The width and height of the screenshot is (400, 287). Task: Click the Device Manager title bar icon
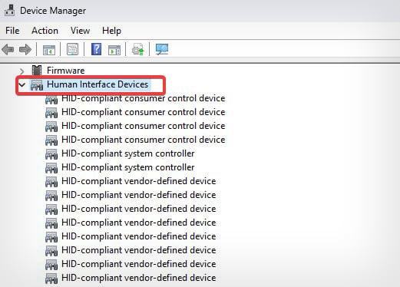9,11
